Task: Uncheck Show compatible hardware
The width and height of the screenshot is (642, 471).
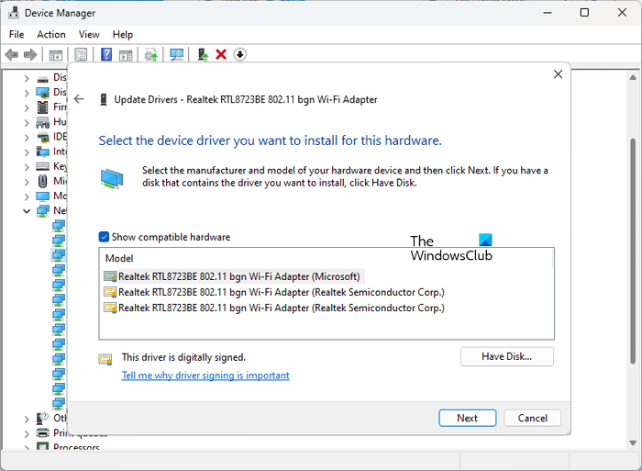Action: click(x=104, y=237)
